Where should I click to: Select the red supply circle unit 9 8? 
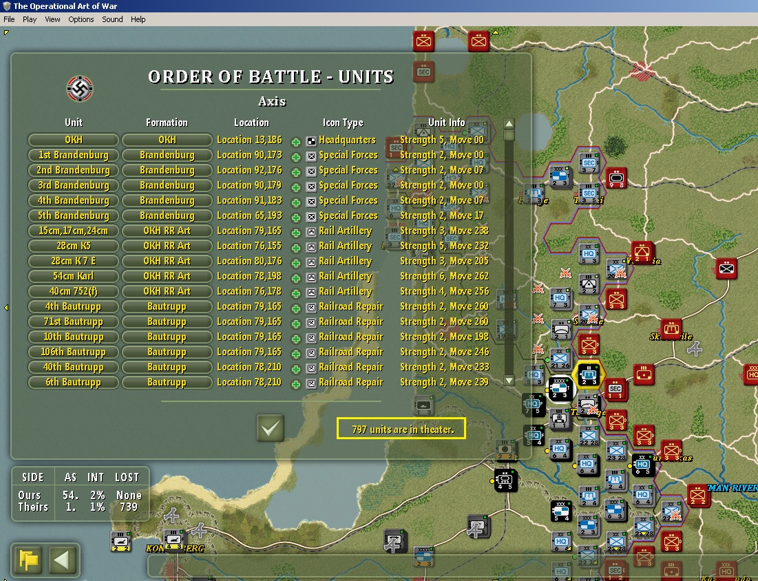point(616,178)
